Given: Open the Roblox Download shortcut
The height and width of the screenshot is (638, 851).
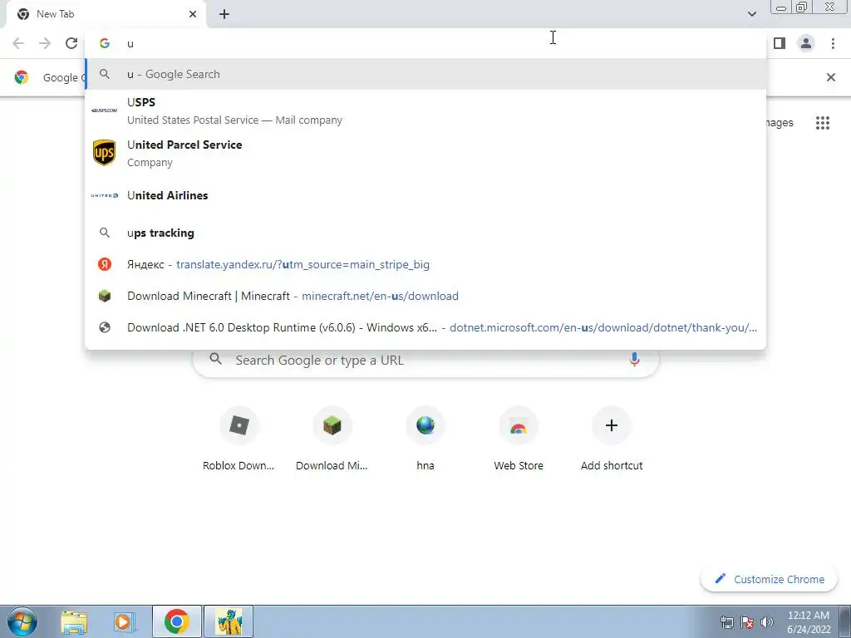Looking at the screenshot, I should click(x=239, y=439).
